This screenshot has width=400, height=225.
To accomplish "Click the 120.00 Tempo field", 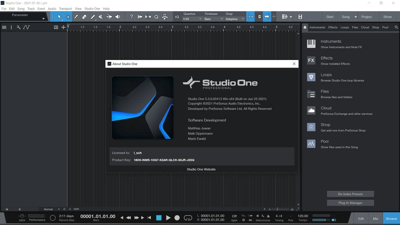I will (303, 216).
